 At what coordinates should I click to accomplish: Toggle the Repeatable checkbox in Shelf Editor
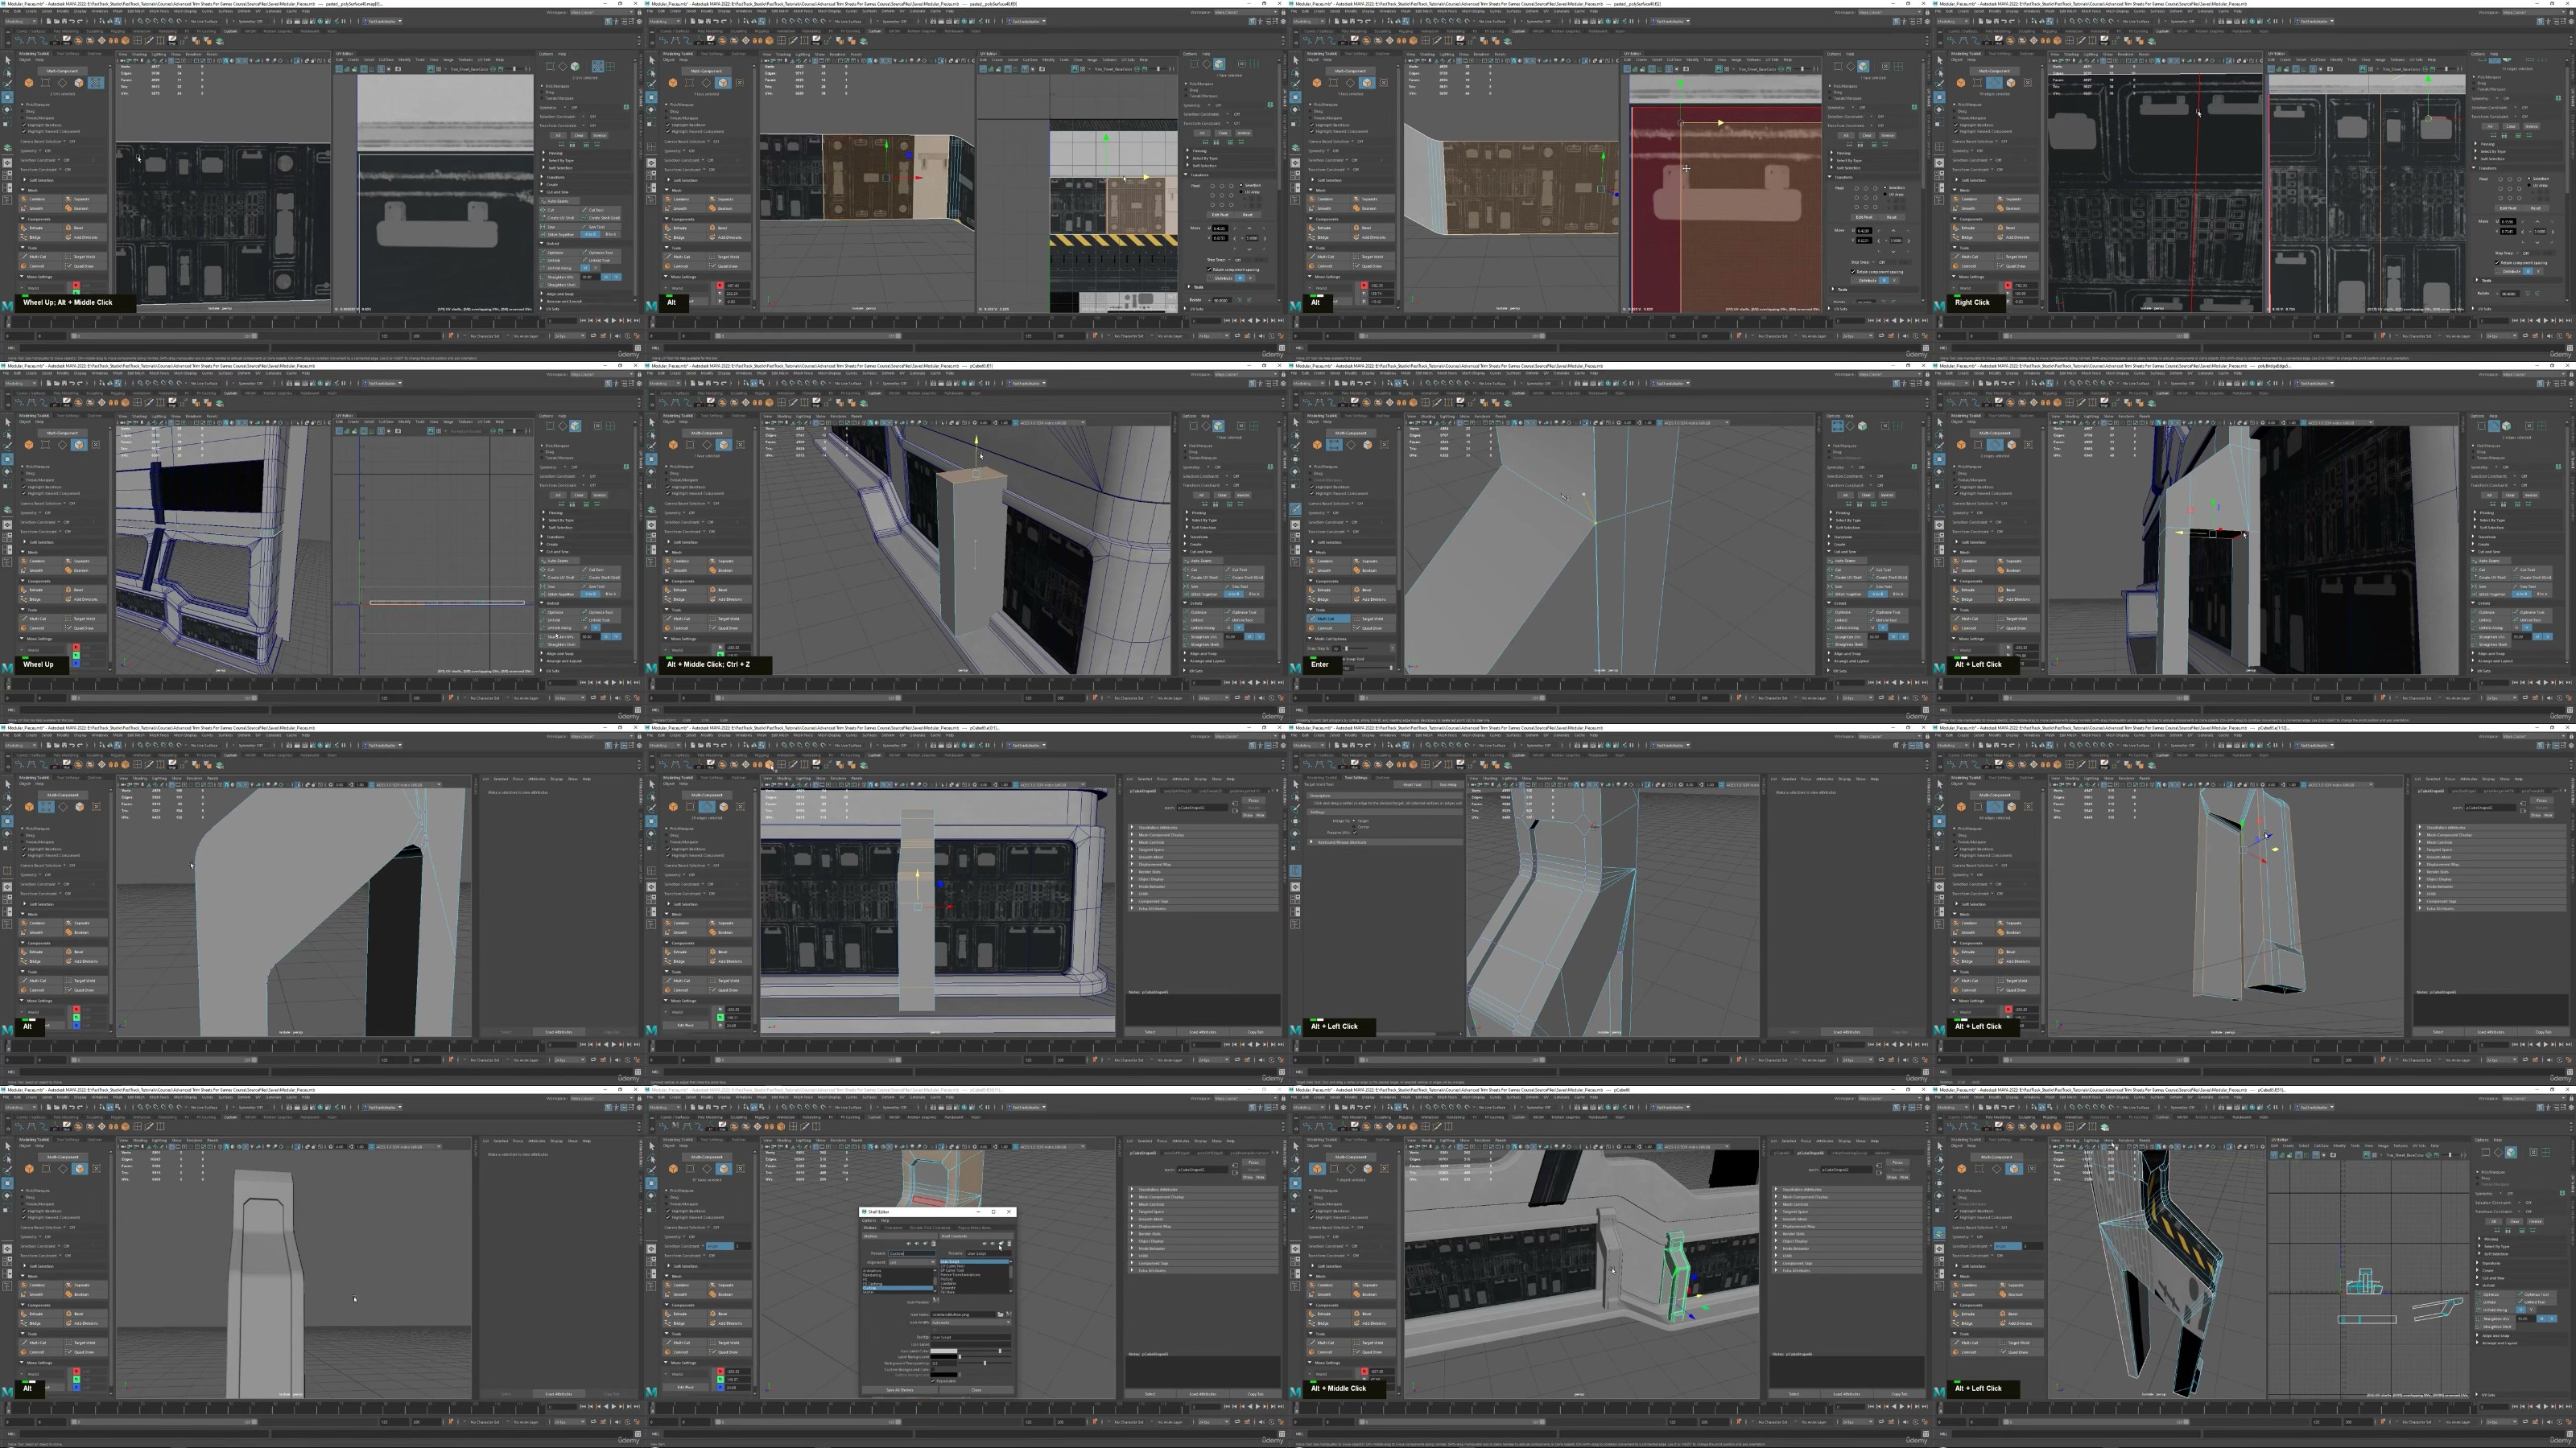[933, 1381]
